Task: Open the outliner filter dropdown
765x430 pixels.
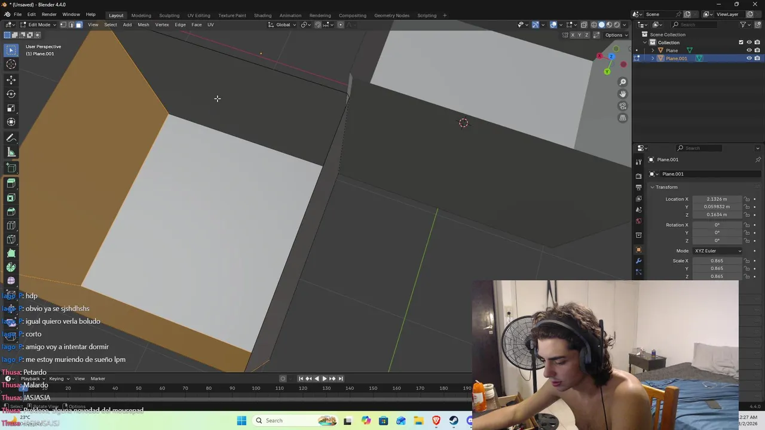Action: pos(745,24)
